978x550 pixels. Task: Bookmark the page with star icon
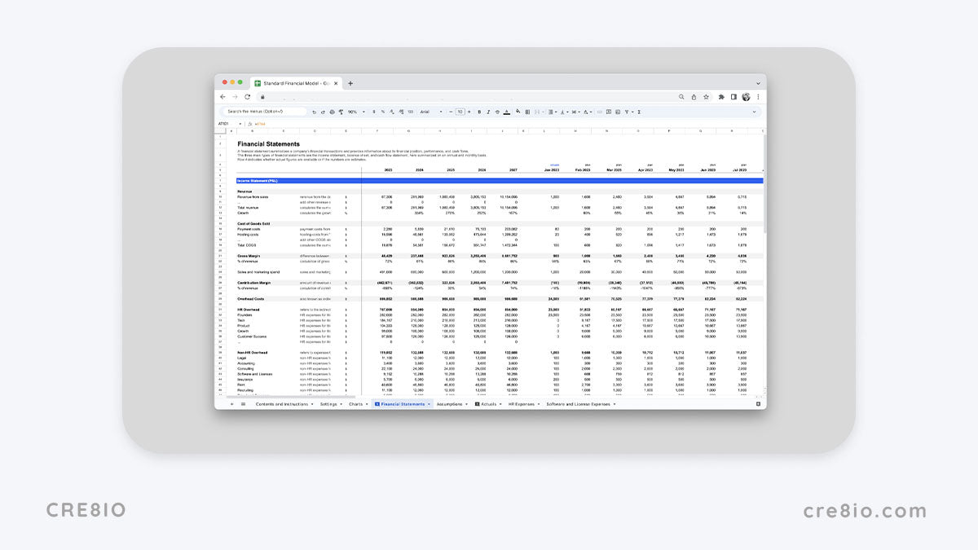coord(706,96)
